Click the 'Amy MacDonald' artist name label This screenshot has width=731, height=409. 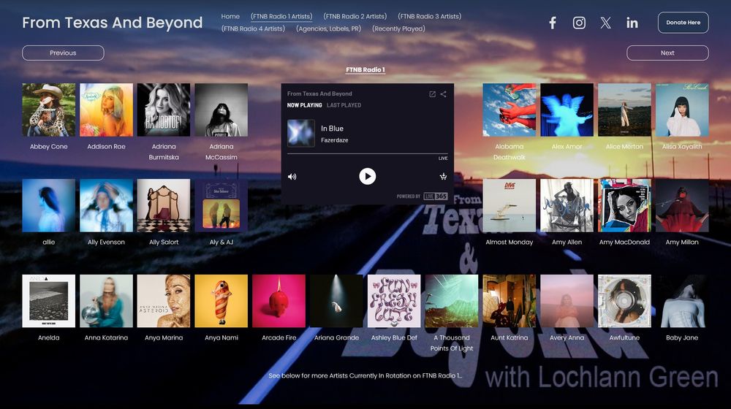pyautogui.click(x=624, y=242)
